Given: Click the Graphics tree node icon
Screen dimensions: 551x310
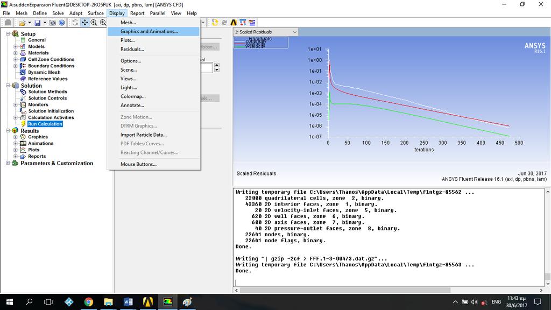Looking at the screenshot, I should tap(23, 137).
